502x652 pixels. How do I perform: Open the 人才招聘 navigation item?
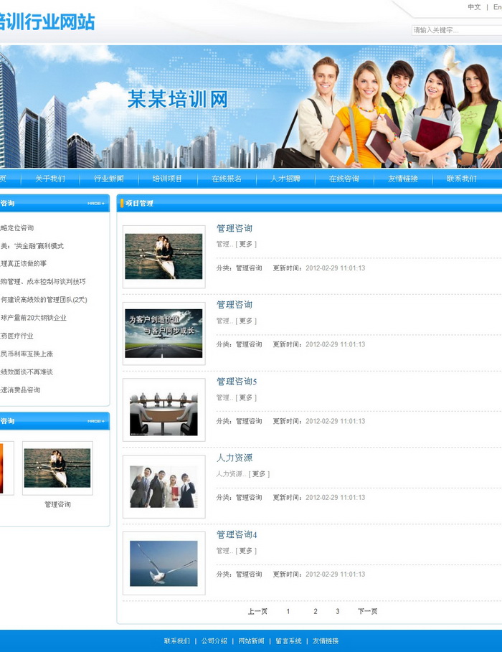285,179
